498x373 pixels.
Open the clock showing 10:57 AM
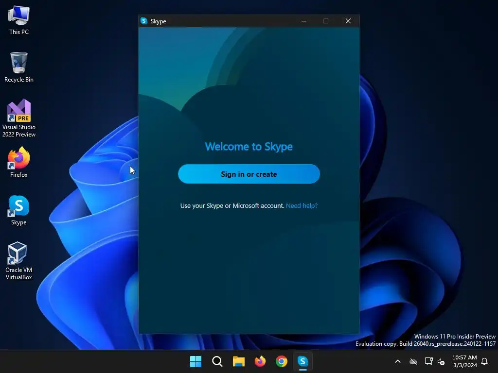click(464, 361)
